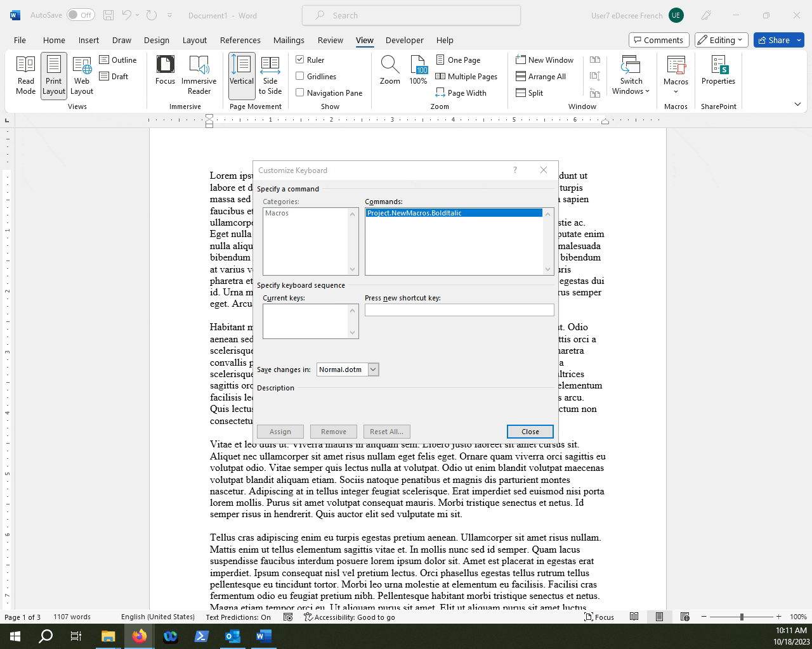Image resolution: width=812 pixels, height=649 pixels.
Task: Expand the Save changes in dropdown
Action: 373,369
